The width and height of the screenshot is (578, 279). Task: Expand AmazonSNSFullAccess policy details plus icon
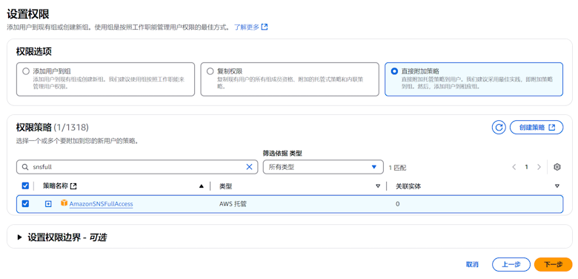(48, 204)
